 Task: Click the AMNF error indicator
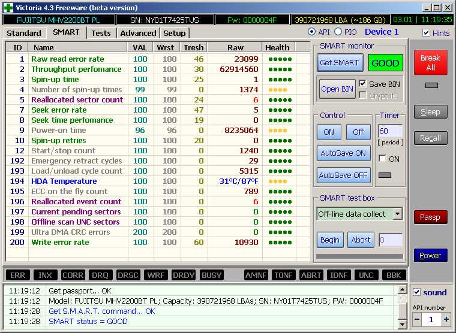click(256, 275)
